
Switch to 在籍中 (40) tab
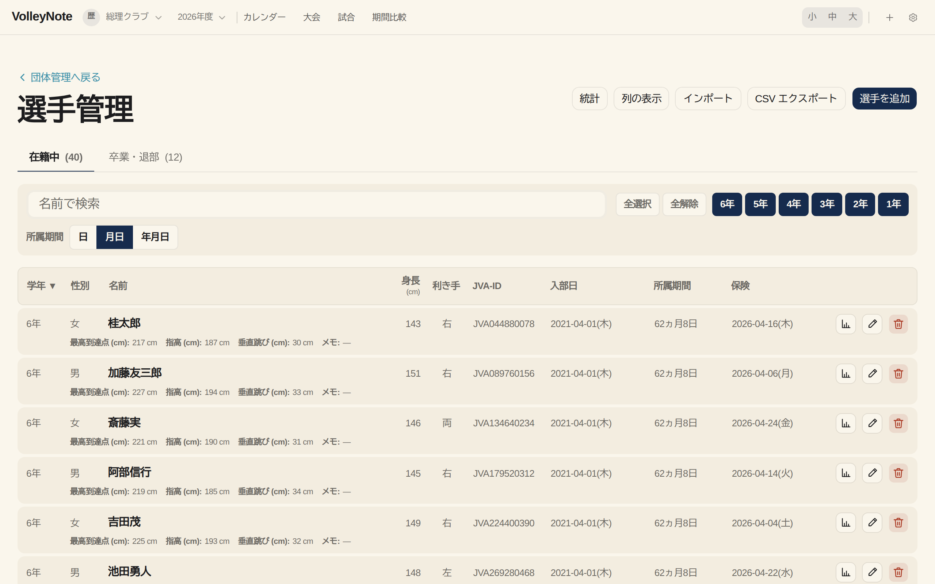tap(56, 157)
